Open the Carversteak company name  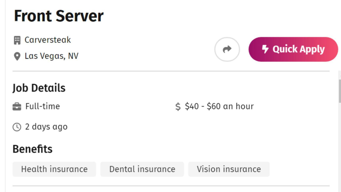(x=48, y=40)
